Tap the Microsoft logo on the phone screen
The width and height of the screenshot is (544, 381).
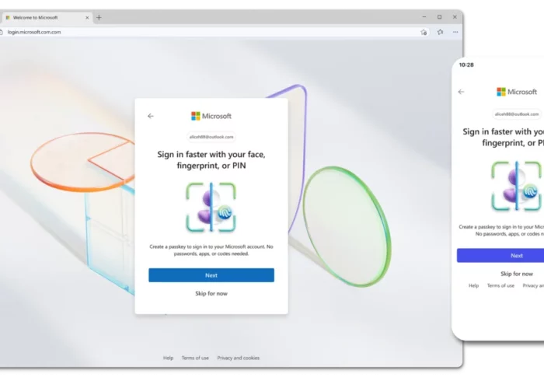517,92
